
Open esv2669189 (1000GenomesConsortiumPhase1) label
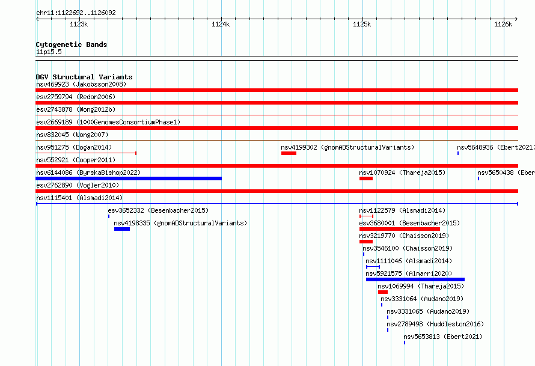108,122
